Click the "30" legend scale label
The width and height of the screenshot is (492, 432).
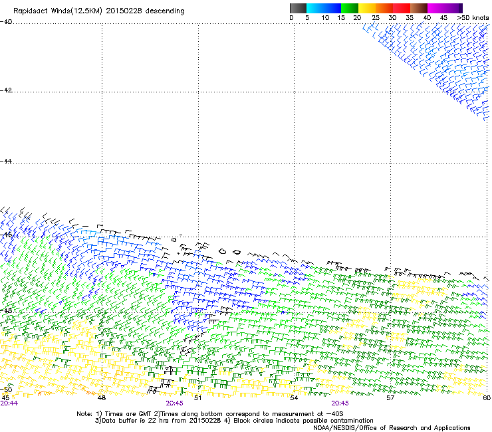392,18
